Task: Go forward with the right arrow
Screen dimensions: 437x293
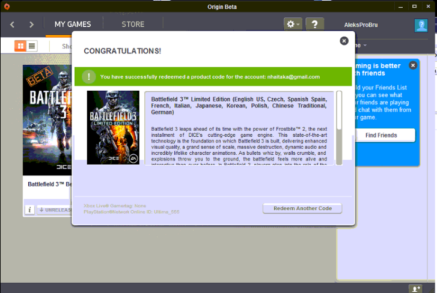Action: pos(31,25)
